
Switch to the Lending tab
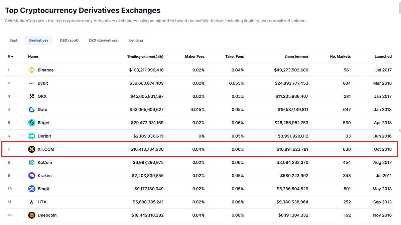pos(136,40)
